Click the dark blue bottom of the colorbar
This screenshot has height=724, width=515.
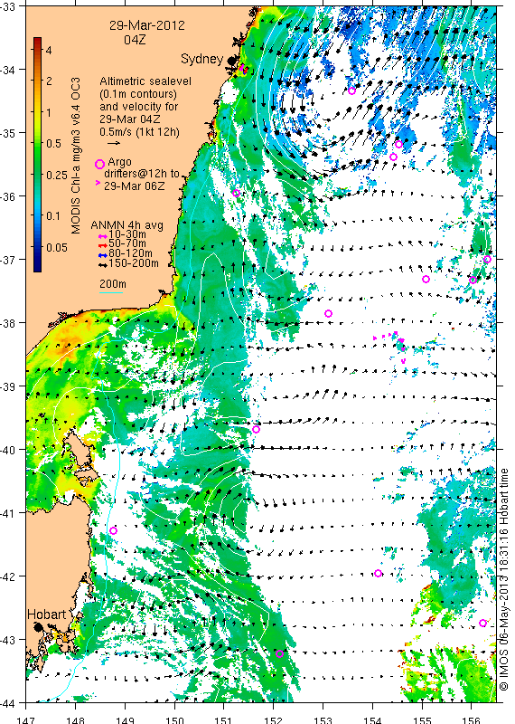[x=37, y=267]
